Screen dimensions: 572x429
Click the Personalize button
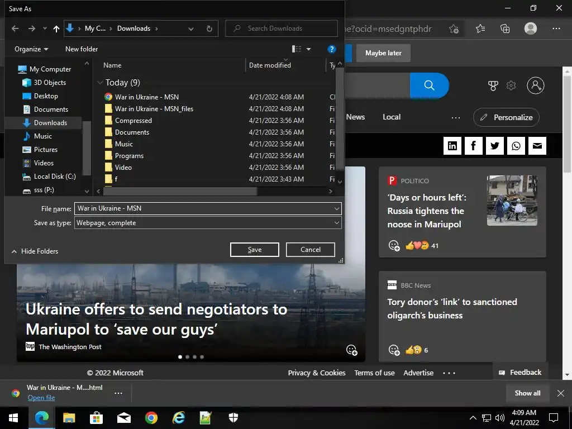pos(506,117)
